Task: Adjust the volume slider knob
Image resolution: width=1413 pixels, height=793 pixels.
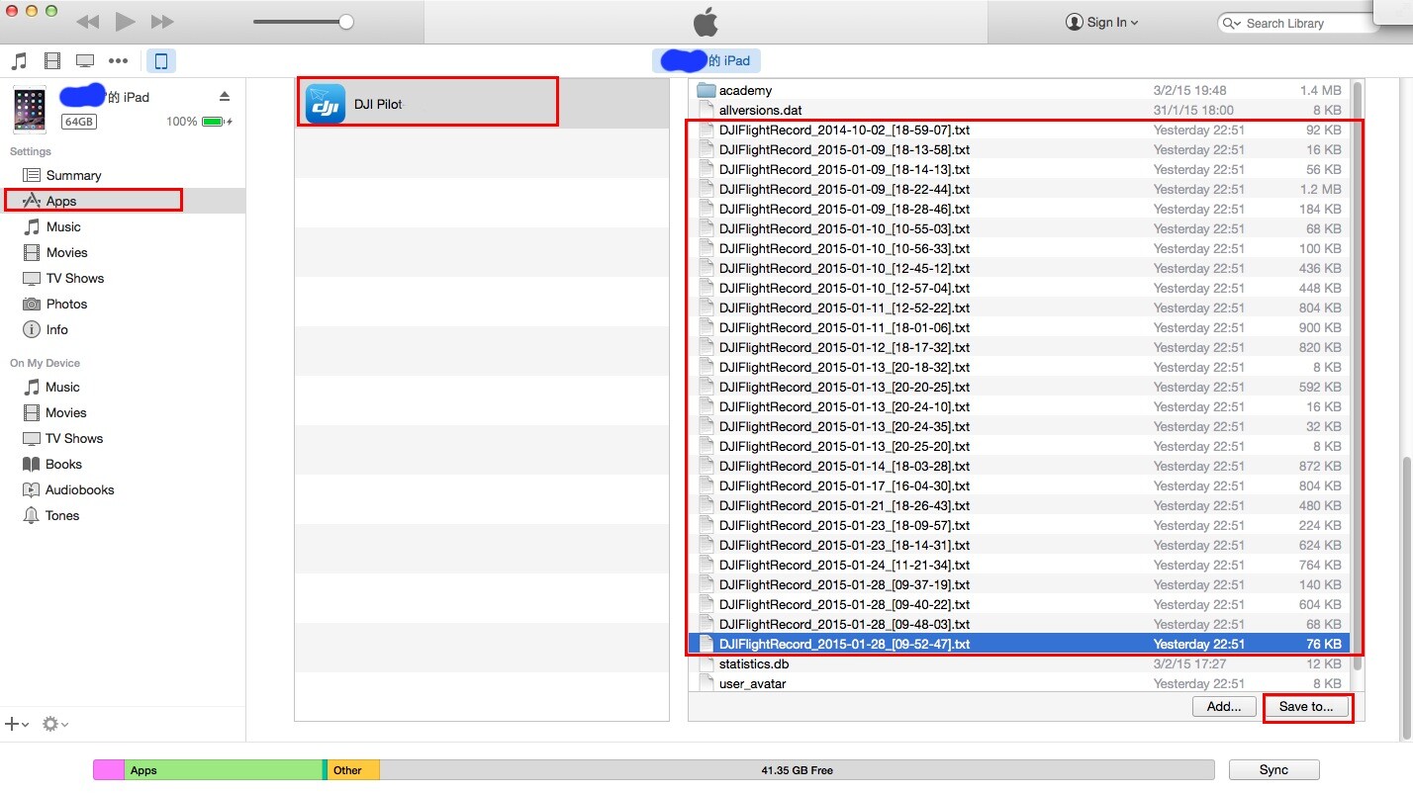Action: 345,22
